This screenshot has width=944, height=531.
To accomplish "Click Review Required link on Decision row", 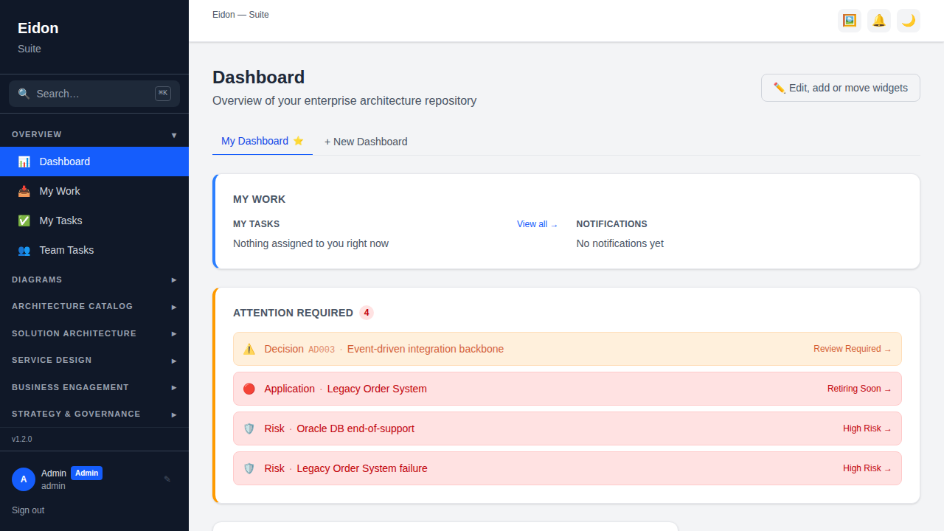I will pos(853,349).
